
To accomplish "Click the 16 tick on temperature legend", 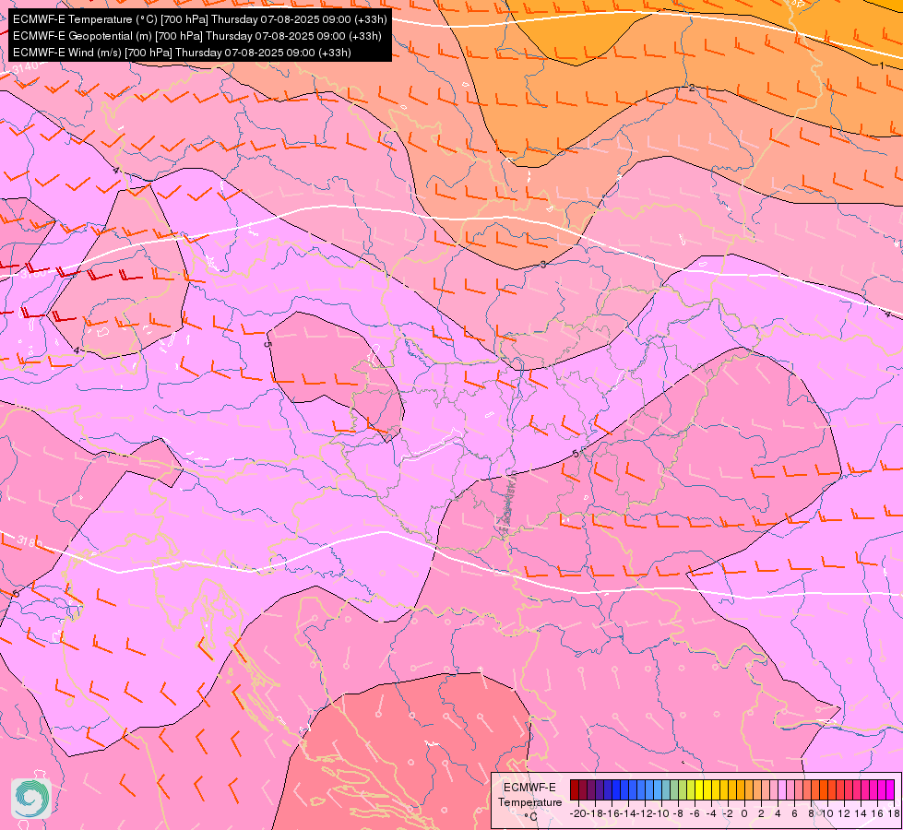I will [877, 813].
